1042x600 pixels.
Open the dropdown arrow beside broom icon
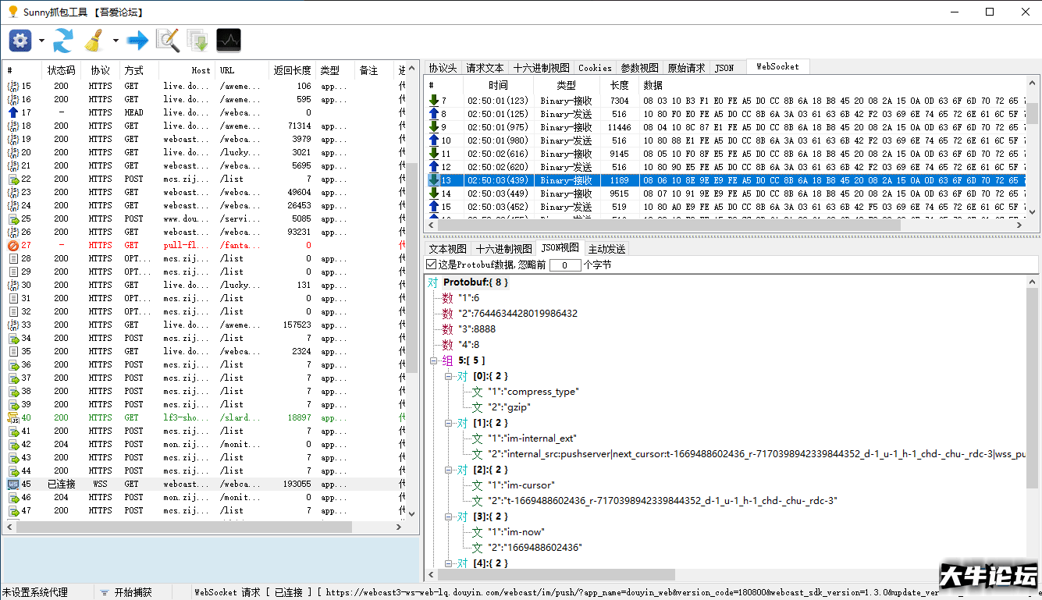[x=116, y=41]
